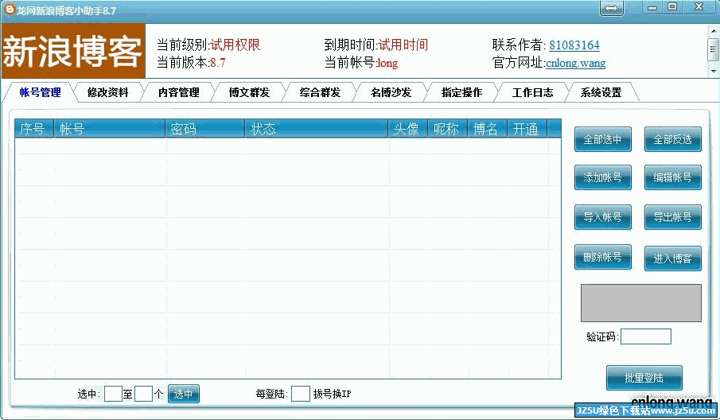The image size is (720, 420).
Task: Click the 试用权限 level text
Action: click(235, 45)
